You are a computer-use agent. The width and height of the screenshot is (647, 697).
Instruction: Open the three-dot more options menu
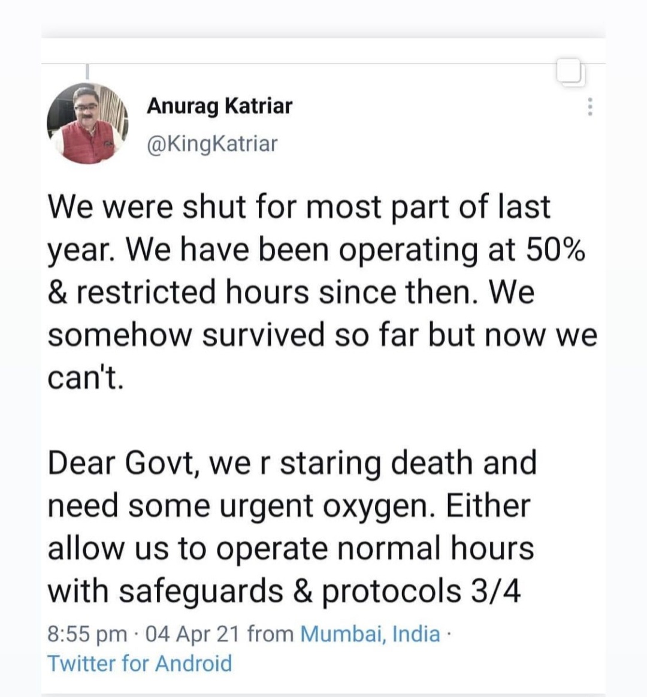(590, 107)
